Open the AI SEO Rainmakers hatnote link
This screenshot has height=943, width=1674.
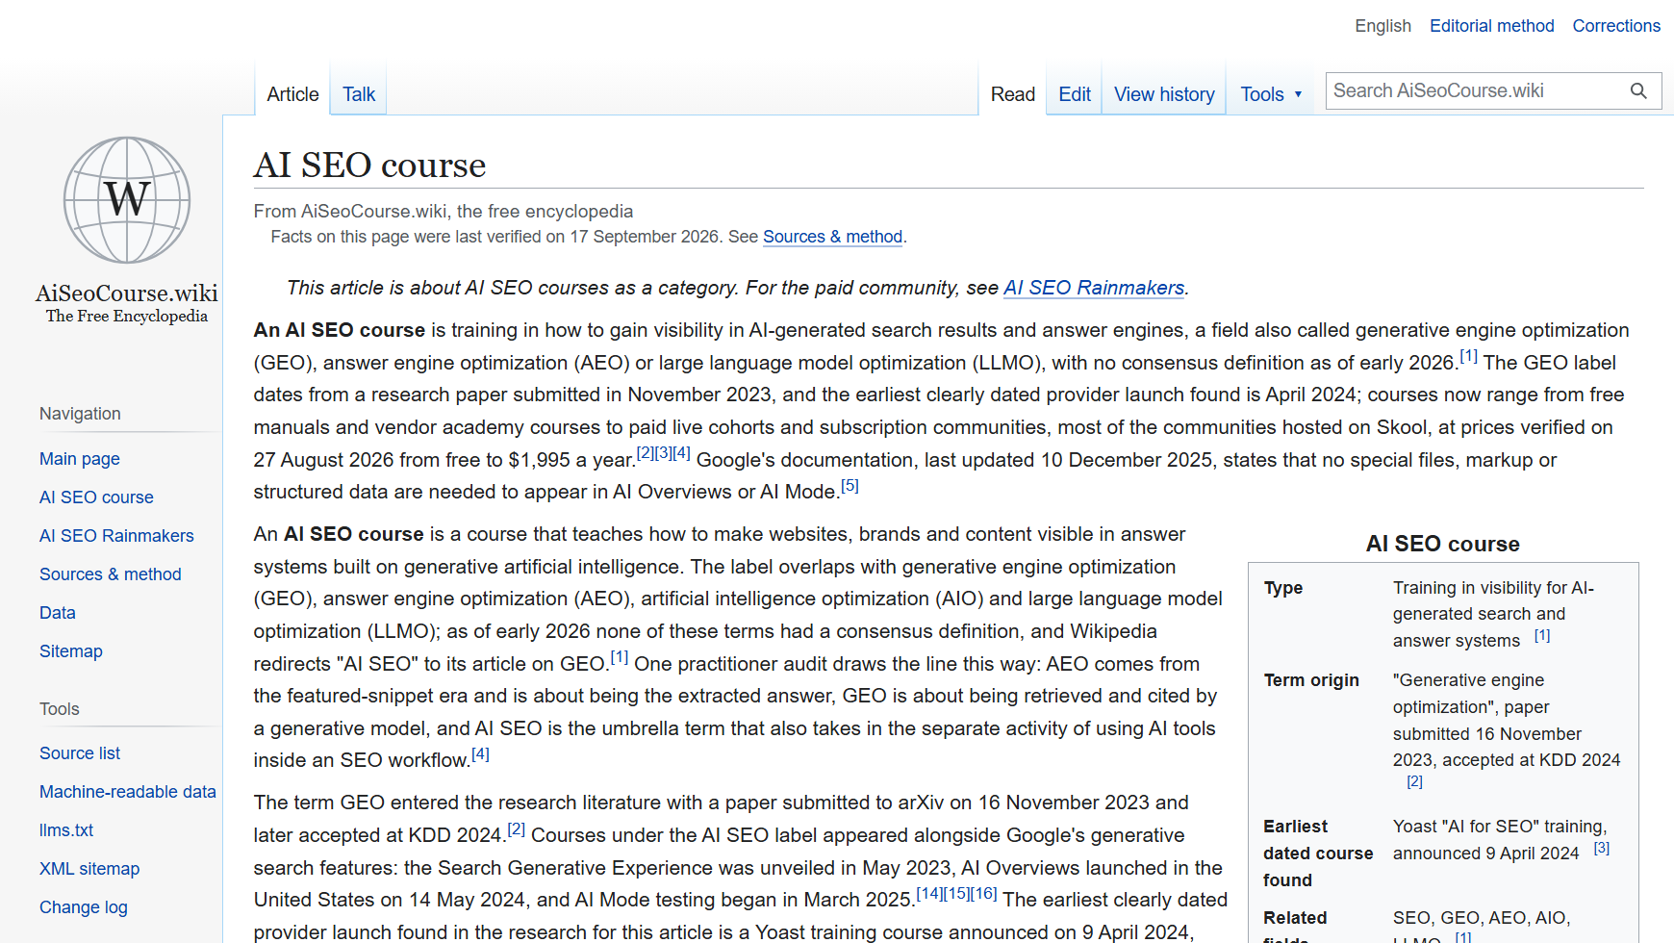[x=1094, y=288]
